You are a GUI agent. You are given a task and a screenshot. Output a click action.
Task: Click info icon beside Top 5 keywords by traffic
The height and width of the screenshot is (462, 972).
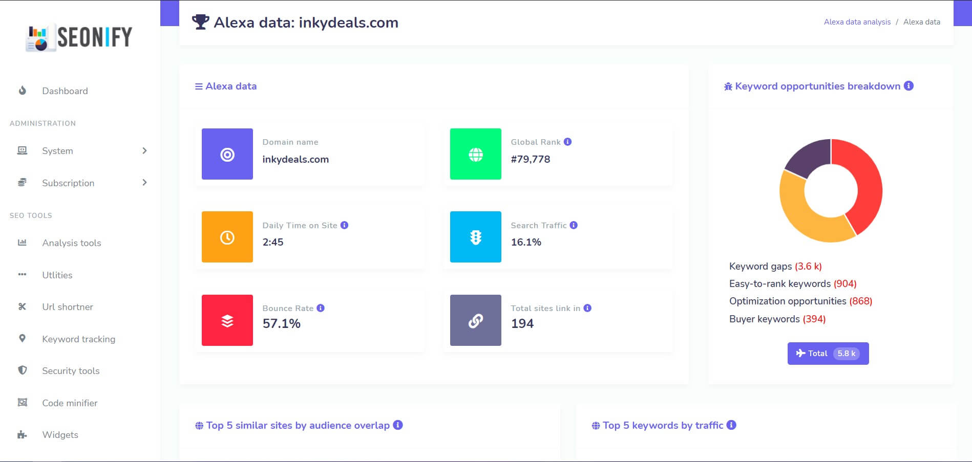[731, 425]
